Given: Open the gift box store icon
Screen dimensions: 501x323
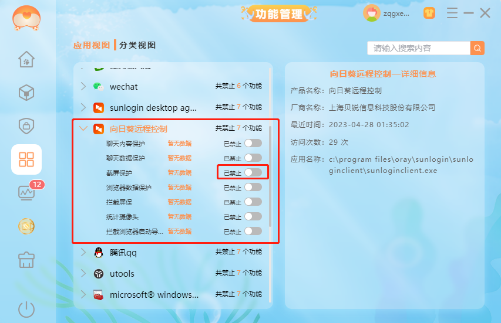Looking at the screenshot, I should (x=26, y=260).
